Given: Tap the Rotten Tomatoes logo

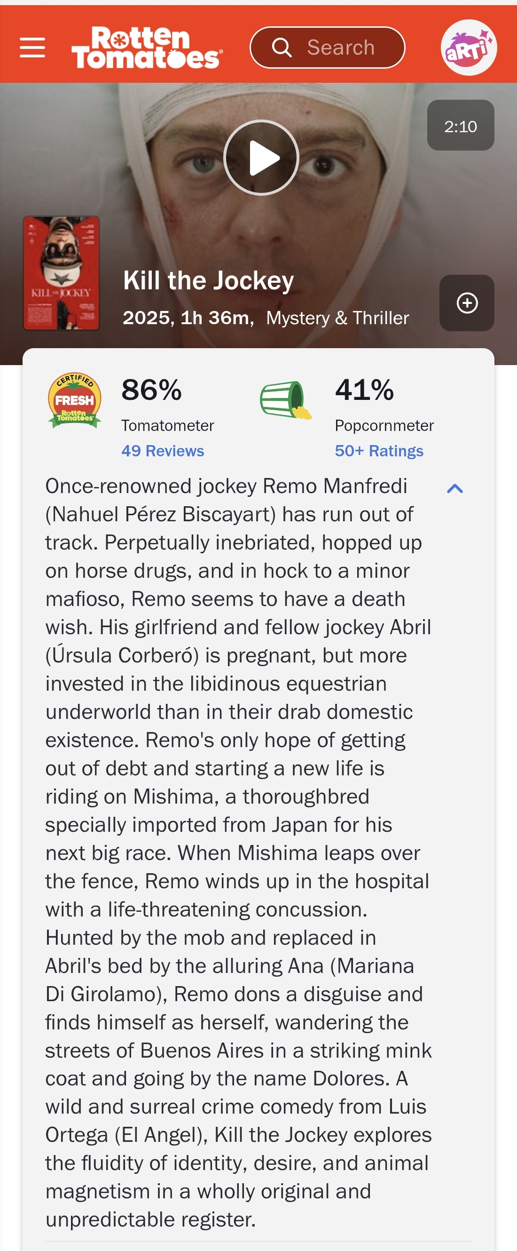Looking at the screenshot, I should tap(147, 47).
